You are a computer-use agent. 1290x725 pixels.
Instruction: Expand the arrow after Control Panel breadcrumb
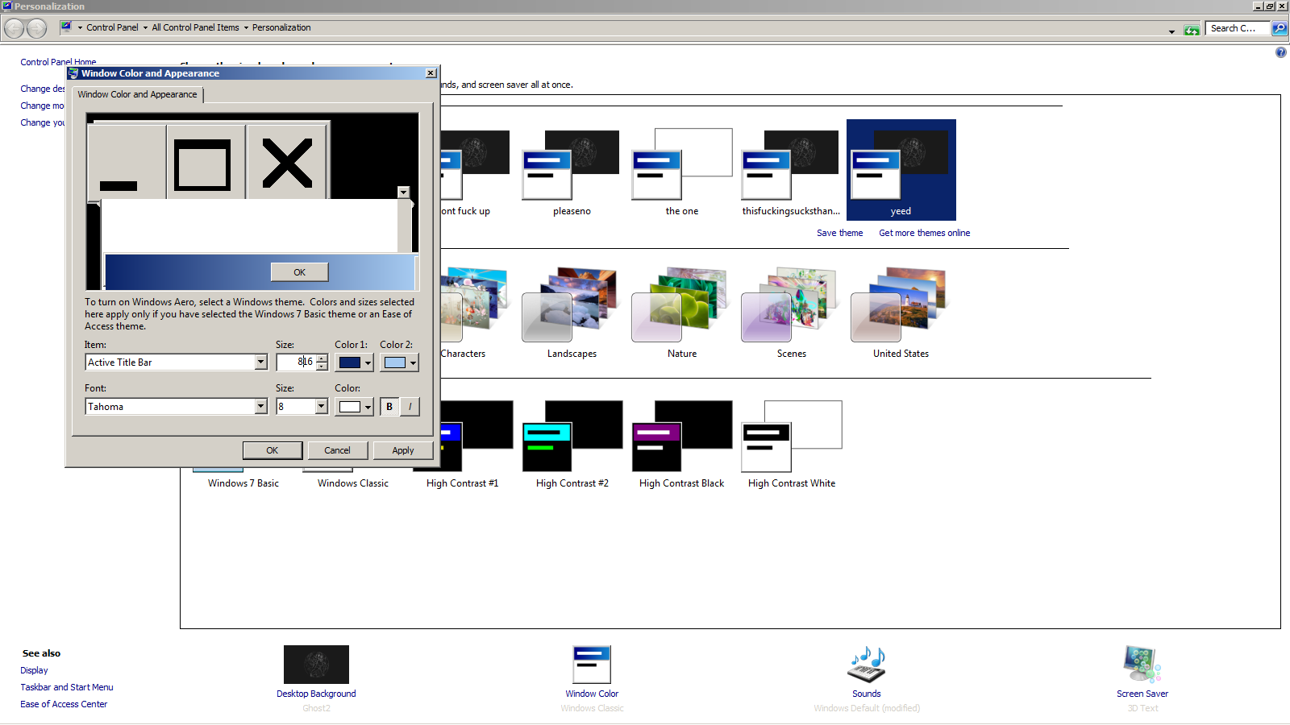[145, 28]
